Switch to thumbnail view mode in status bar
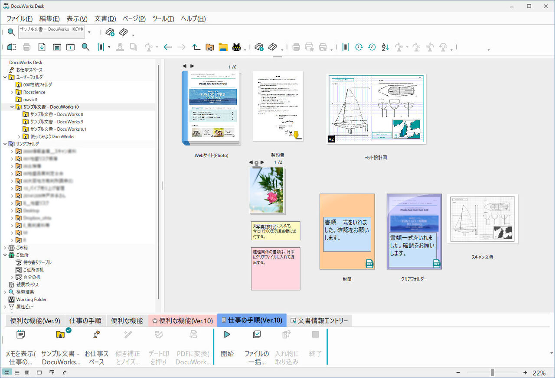Viewport: 555px width, 378px height. [x=7, y=372]
